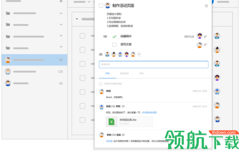Click the Good comment text by 李明
Viewport: 239px width, 152px height.
click(115, 97)
